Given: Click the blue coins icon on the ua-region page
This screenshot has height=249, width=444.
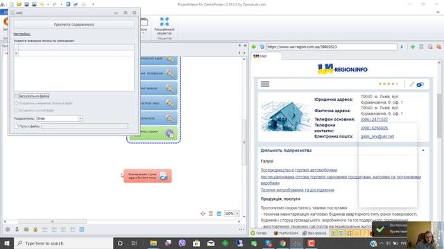Looking at the screenshot, I should click(x=420, y=84).
